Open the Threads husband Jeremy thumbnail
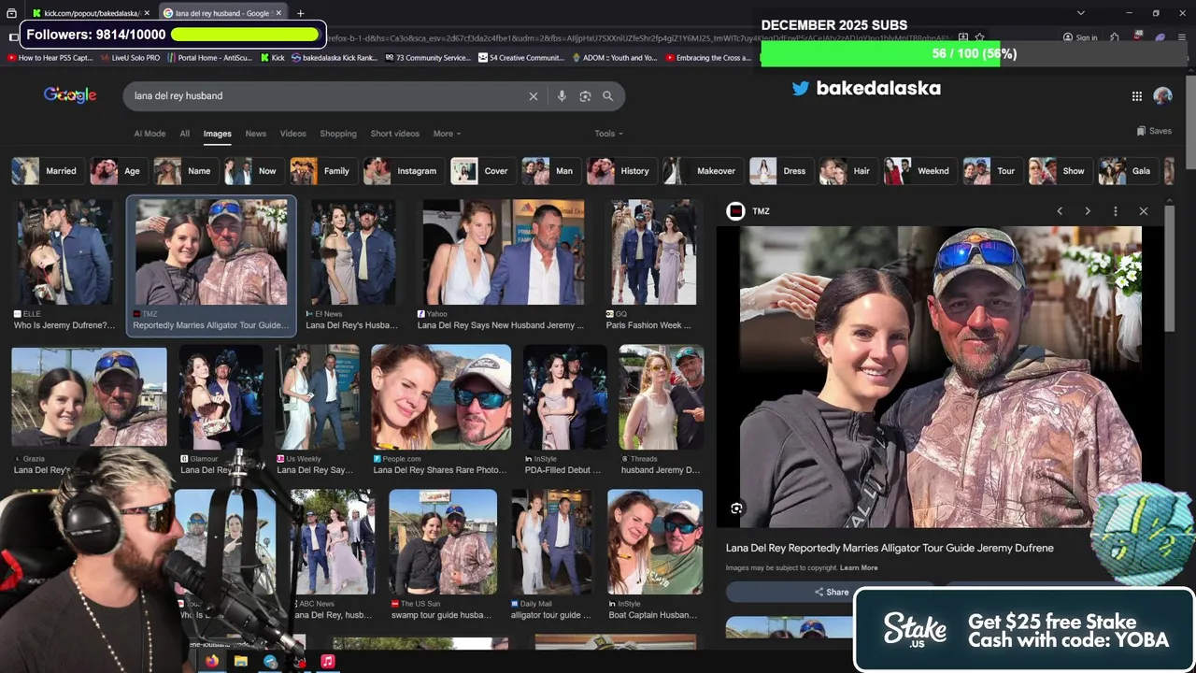Screen dimensions: 1196x673 (661, 397)
